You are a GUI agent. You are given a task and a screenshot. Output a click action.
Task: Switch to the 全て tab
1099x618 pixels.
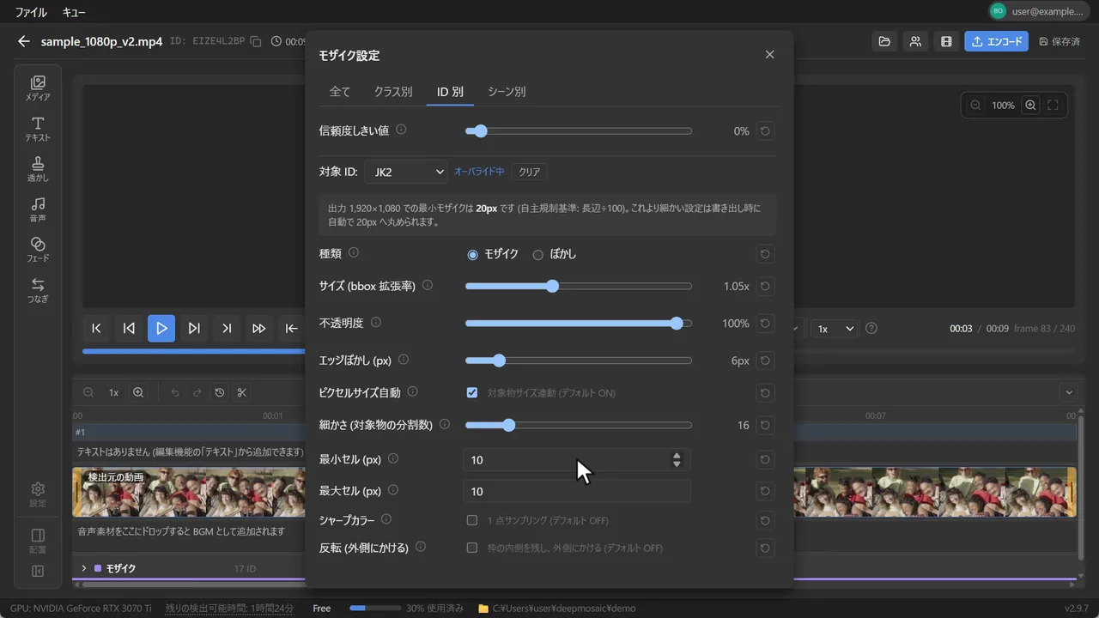[x=340, y=91]
